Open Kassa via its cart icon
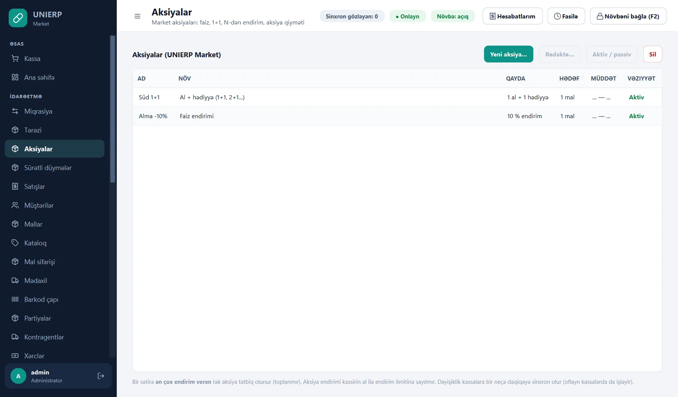Viewport: 678px width, 397px height. (15, 58)
